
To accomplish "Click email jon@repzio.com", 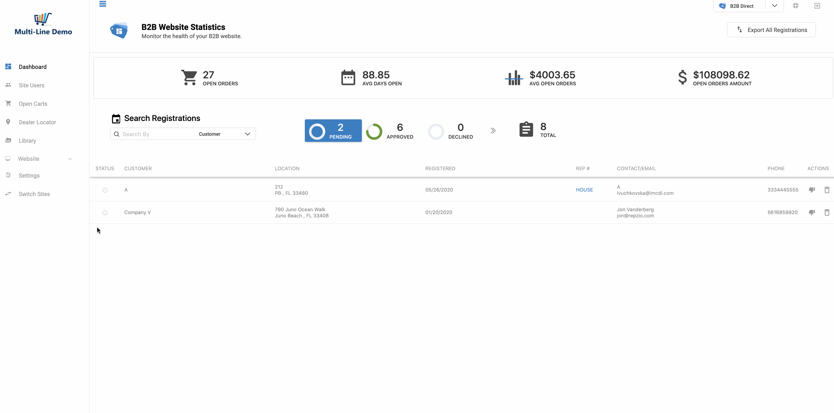I will [x=635, y=216].
